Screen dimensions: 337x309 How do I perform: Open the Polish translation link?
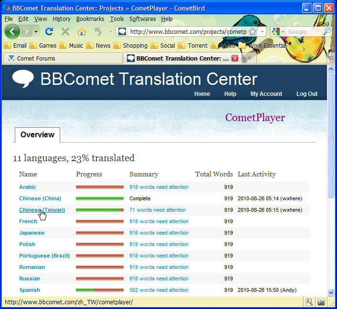pyautogui.click(x=27, y=244)
